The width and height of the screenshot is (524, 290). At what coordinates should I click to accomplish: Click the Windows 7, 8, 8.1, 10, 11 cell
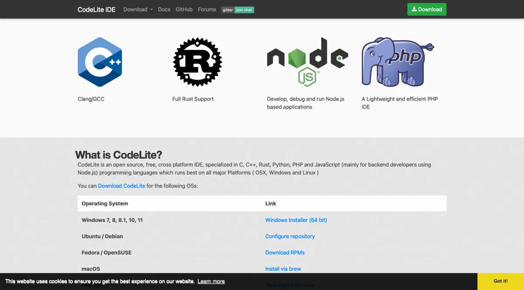[112, 220]
